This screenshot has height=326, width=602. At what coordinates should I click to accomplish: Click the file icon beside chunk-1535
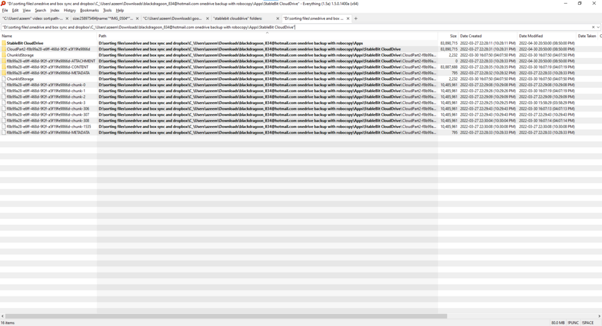point(4,127)
